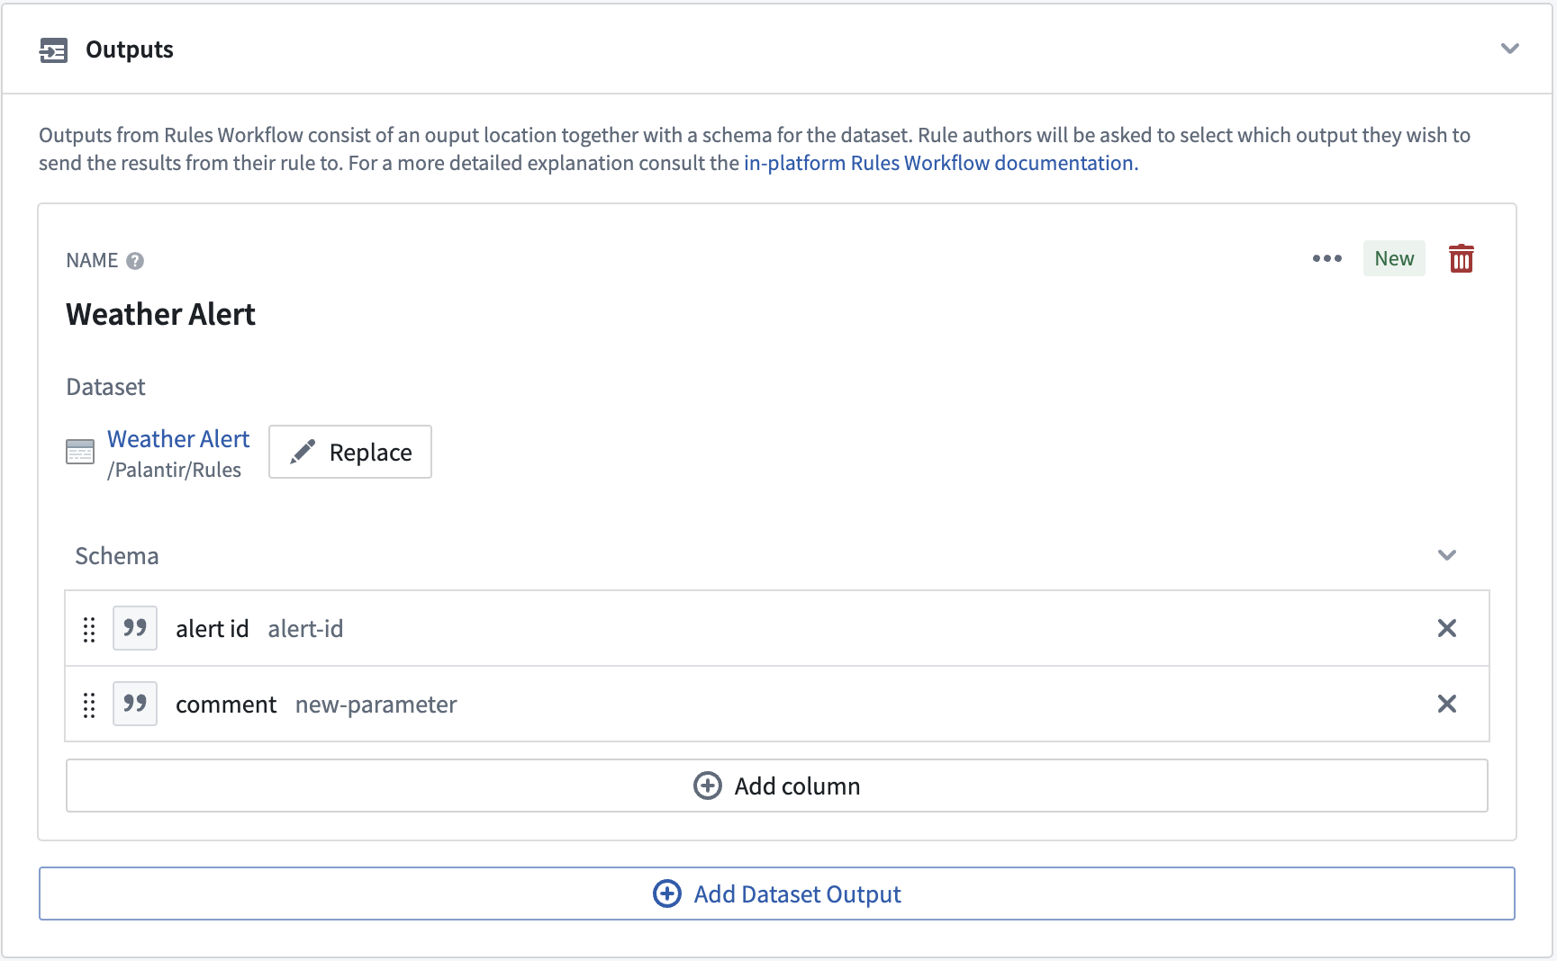Collapse the Outputs panel chevron
The height and width of the screenshot is (961, 1557).
pos(1510,49)
